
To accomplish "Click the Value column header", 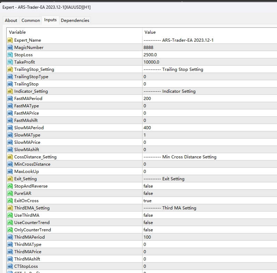I will 150,32.
